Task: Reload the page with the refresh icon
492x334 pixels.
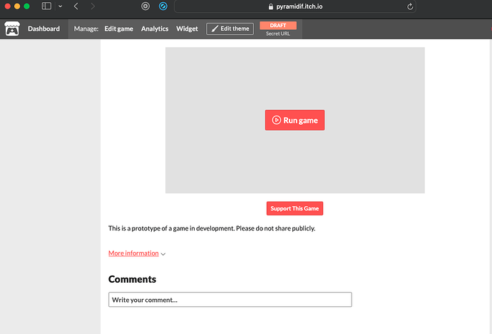Action: tap(410, 6)
